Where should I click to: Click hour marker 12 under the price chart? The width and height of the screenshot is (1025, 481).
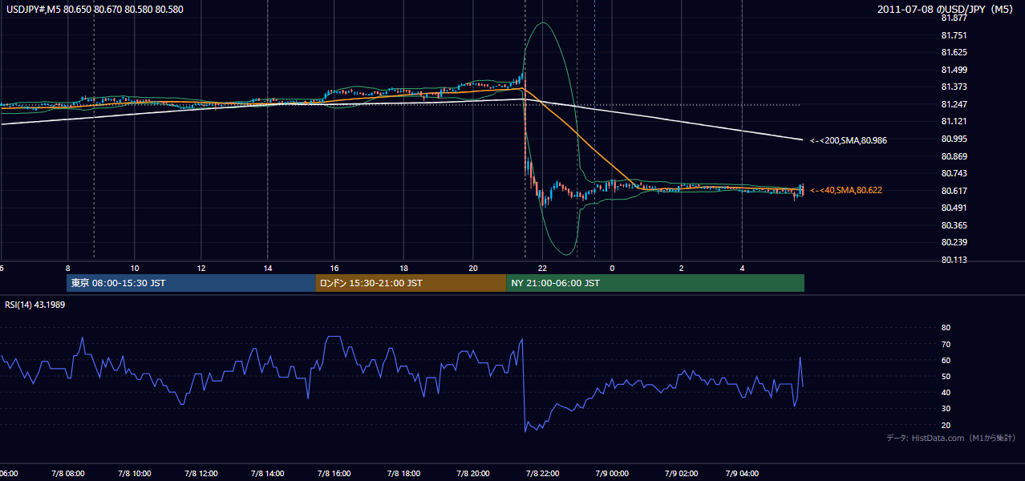tap(201, 268)
